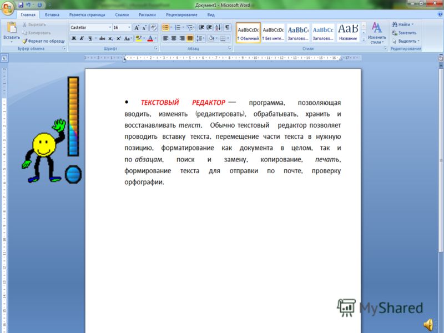444x333 pixels.
Task: Expand the Aa change case dropdown
Action: click(x=128, y=38)
